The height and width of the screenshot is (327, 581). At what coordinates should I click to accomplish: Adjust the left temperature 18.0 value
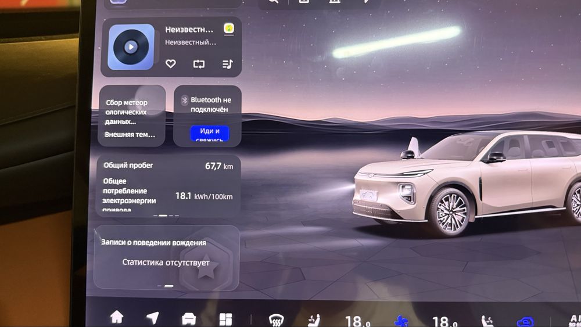357,321
